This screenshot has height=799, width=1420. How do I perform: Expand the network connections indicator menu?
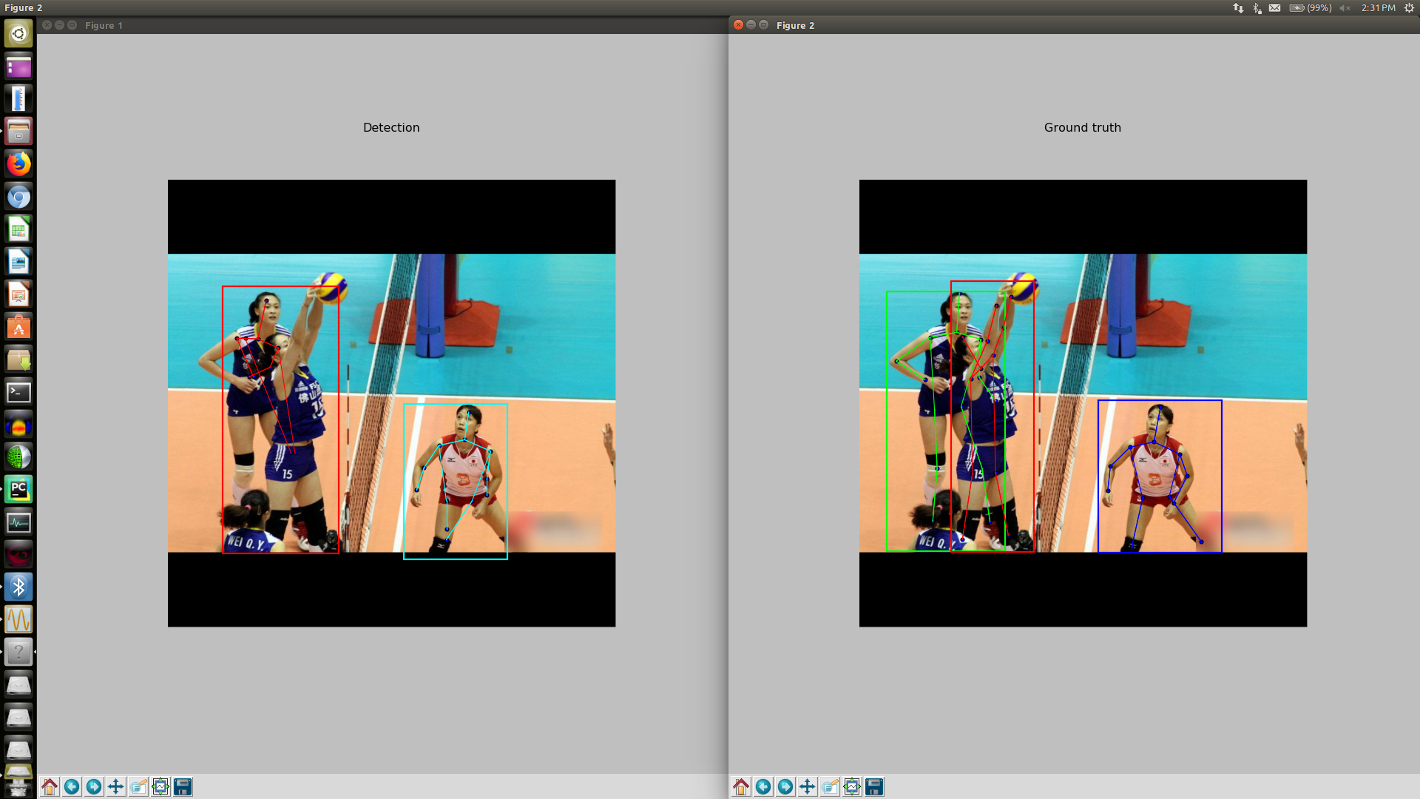(1238, 7)
